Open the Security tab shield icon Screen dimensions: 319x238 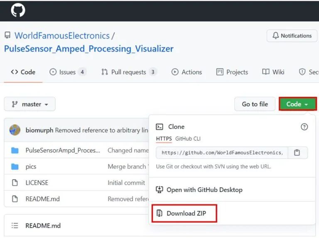tap(302, 72)
